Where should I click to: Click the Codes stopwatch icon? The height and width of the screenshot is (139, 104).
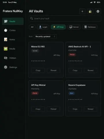6,30
